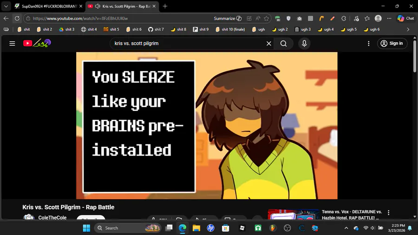Open YouTube settings three-dot menu

(x=369, y=44)
